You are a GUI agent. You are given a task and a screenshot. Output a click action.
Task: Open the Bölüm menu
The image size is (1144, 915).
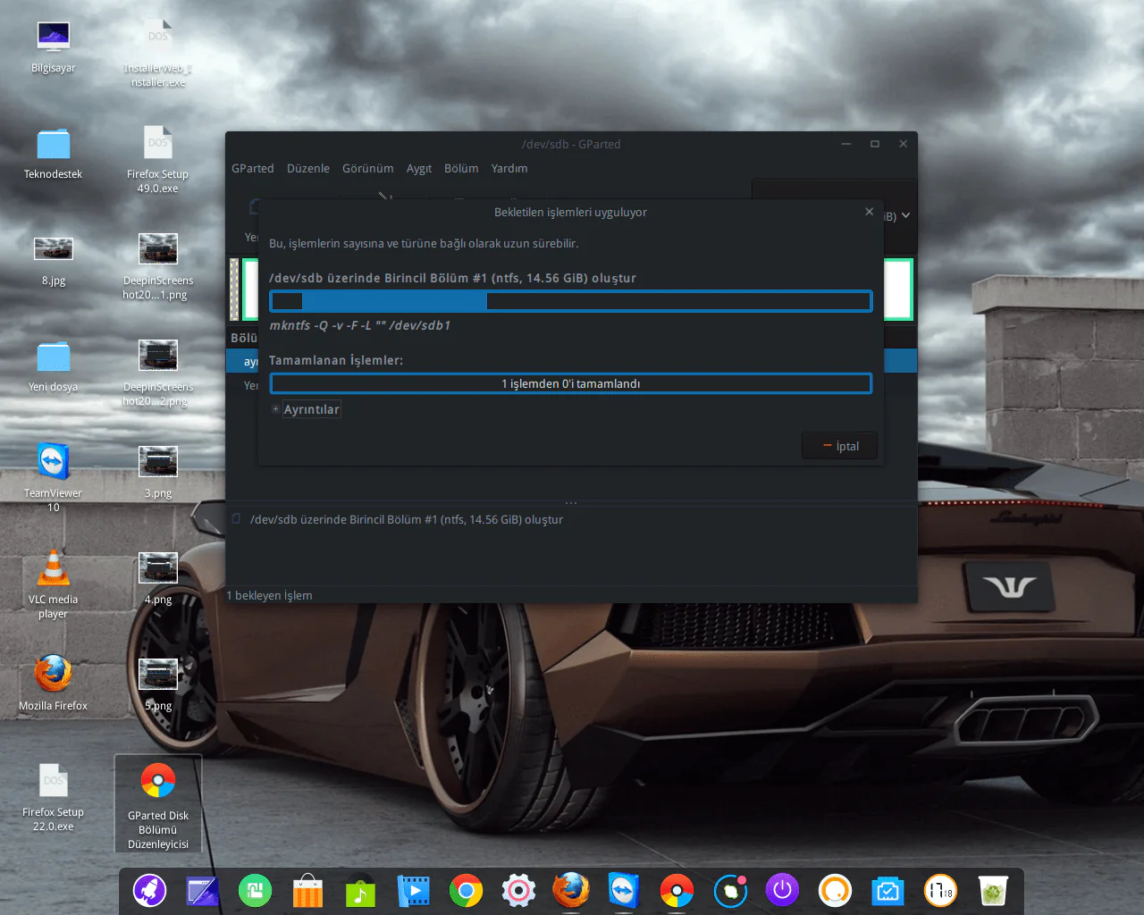coord(460,168)
